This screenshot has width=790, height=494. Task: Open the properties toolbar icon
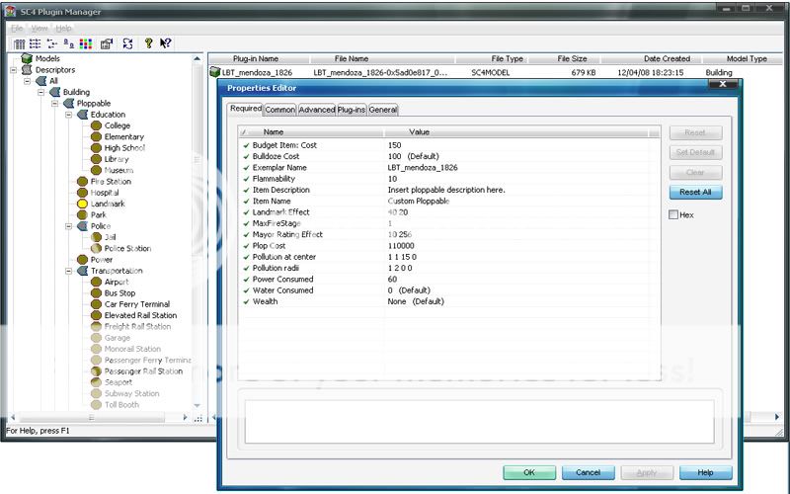(107, 43)
